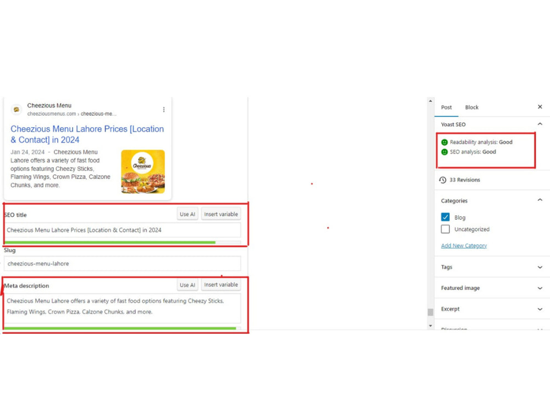The image size is (550, 413).
Task: Open the 33 Revisions link
Action: point(465,180)
